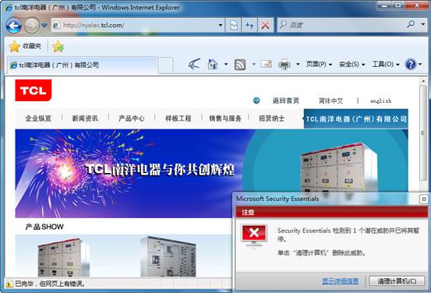Viewport: 431px width, 293px height.
Task: Click the 产品中心 navigation item
Action: (132, 118)
